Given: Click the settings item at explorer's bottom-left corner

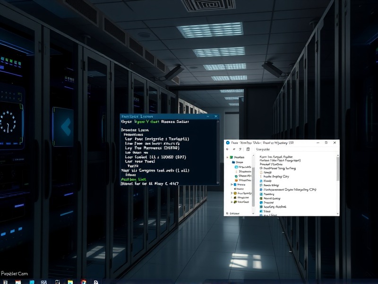Looking at the screenshot, I should point(232,213).
